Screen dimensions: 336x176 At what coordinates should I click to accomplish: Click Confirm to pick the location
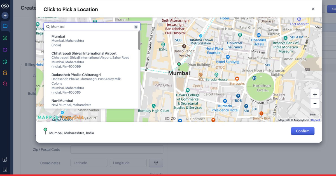(302, 131)
